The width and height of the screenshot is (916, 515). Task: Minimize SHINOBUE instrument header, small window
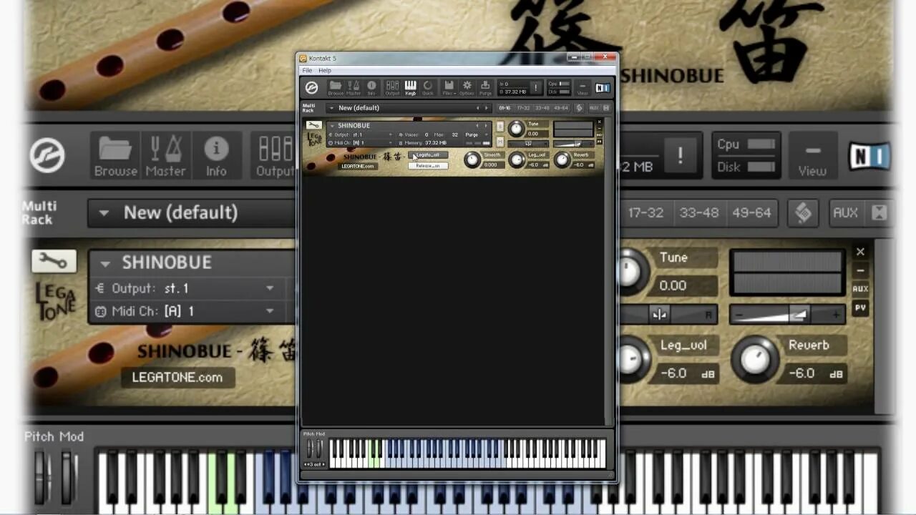pos(600,128)
